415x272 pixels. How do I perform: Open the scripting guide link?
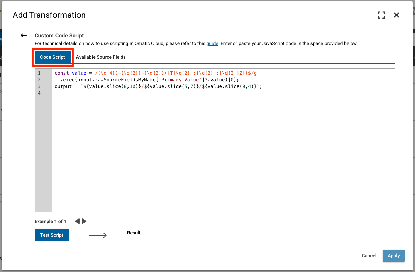tap(212, 43)
